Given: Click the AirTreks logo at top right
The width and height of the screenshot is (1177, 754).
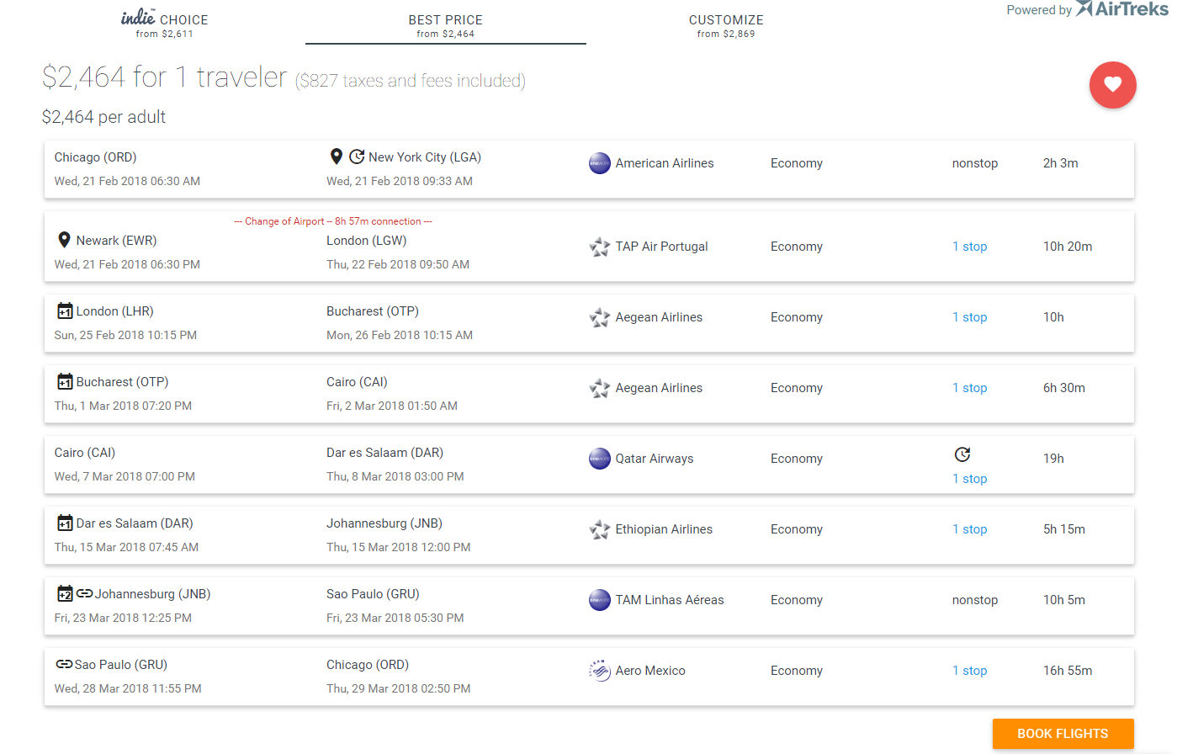Looking at the screenshot, I should [x=1122, y=9].
